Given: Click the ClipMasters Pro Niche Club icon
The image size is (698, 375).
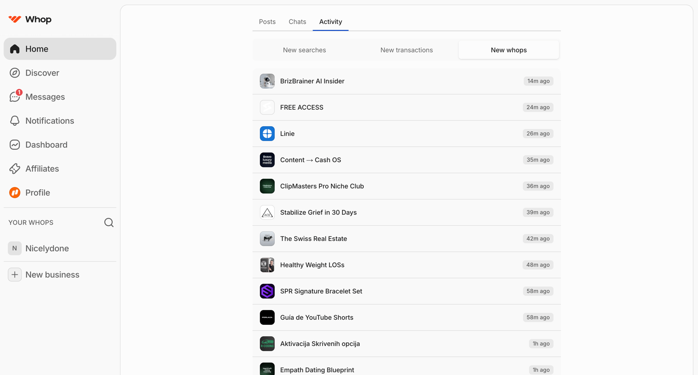Looking at the screenshot, I should pyautogui.click(x=267, y=186).
